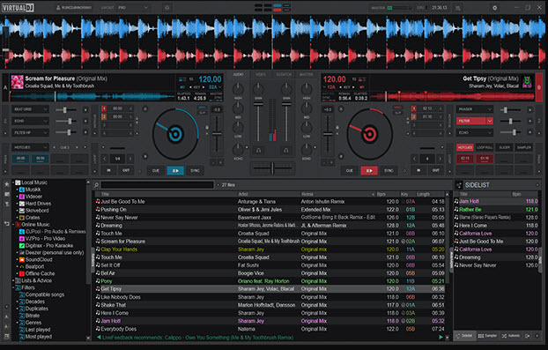Click the right deck jog wheel center
This screenshot has height=350, width=548.
point(369,134)
